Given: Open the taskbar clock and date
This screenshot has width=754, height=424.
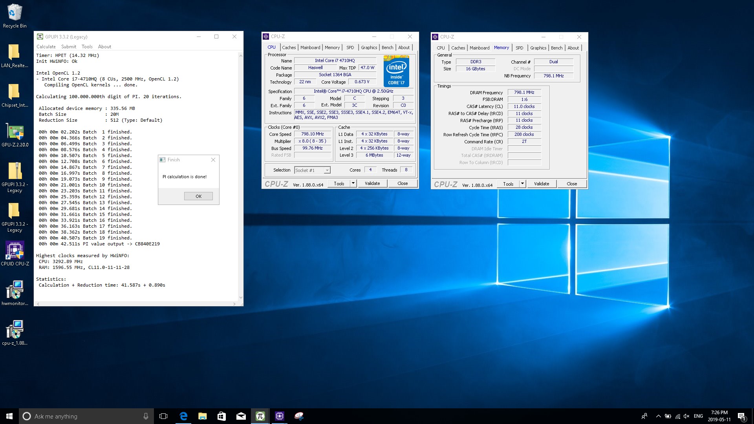Looking at the screenshot, I should pos(719,416).
